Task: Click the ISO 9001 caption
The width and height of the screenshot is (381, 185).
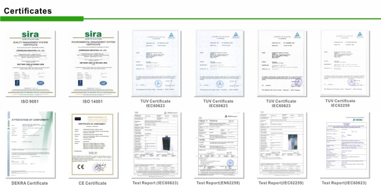Action: (30, 101)
